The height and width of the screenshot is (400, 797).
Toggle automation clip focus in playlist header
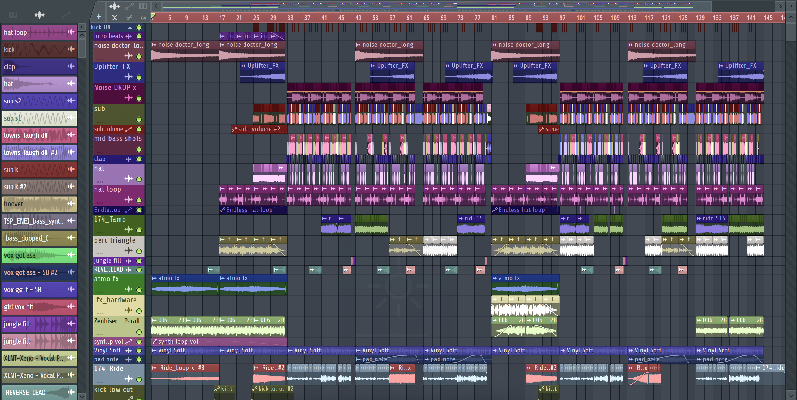tap(129, 6)
